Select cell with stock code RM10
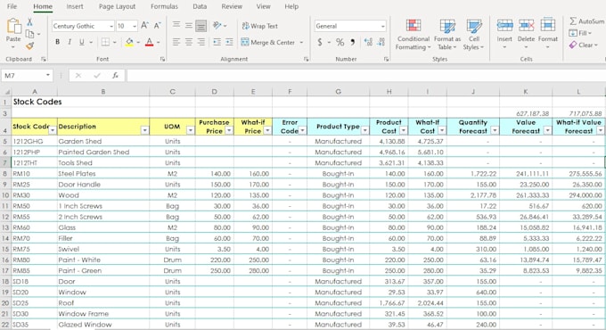 [35, 174]
